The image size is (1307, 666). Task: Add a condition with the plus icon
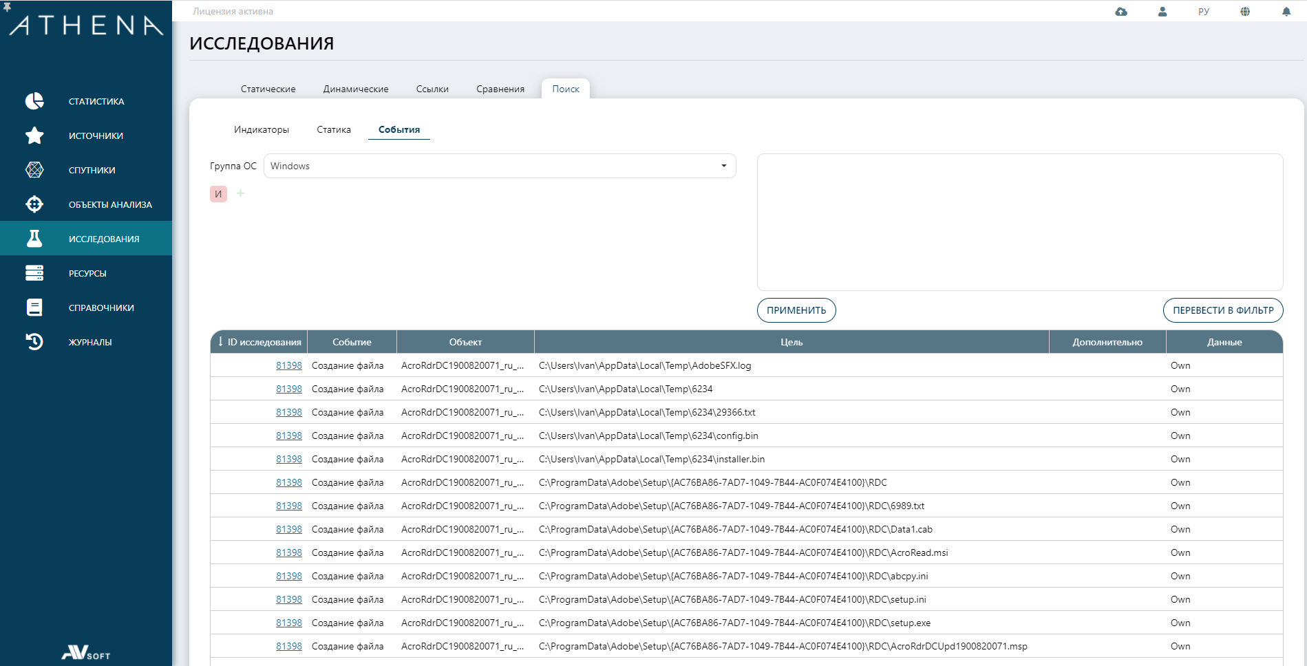point(241,193)
